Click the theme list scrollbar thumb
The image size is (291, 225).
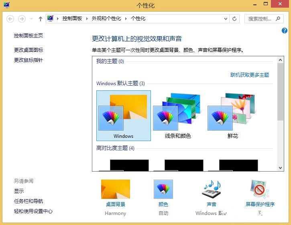[x=281, y=92]
